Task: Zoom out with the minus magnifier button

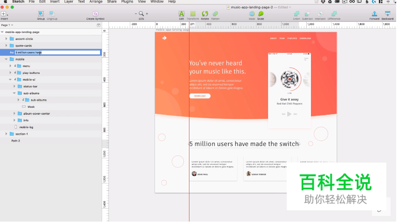Action: point(136,14)
